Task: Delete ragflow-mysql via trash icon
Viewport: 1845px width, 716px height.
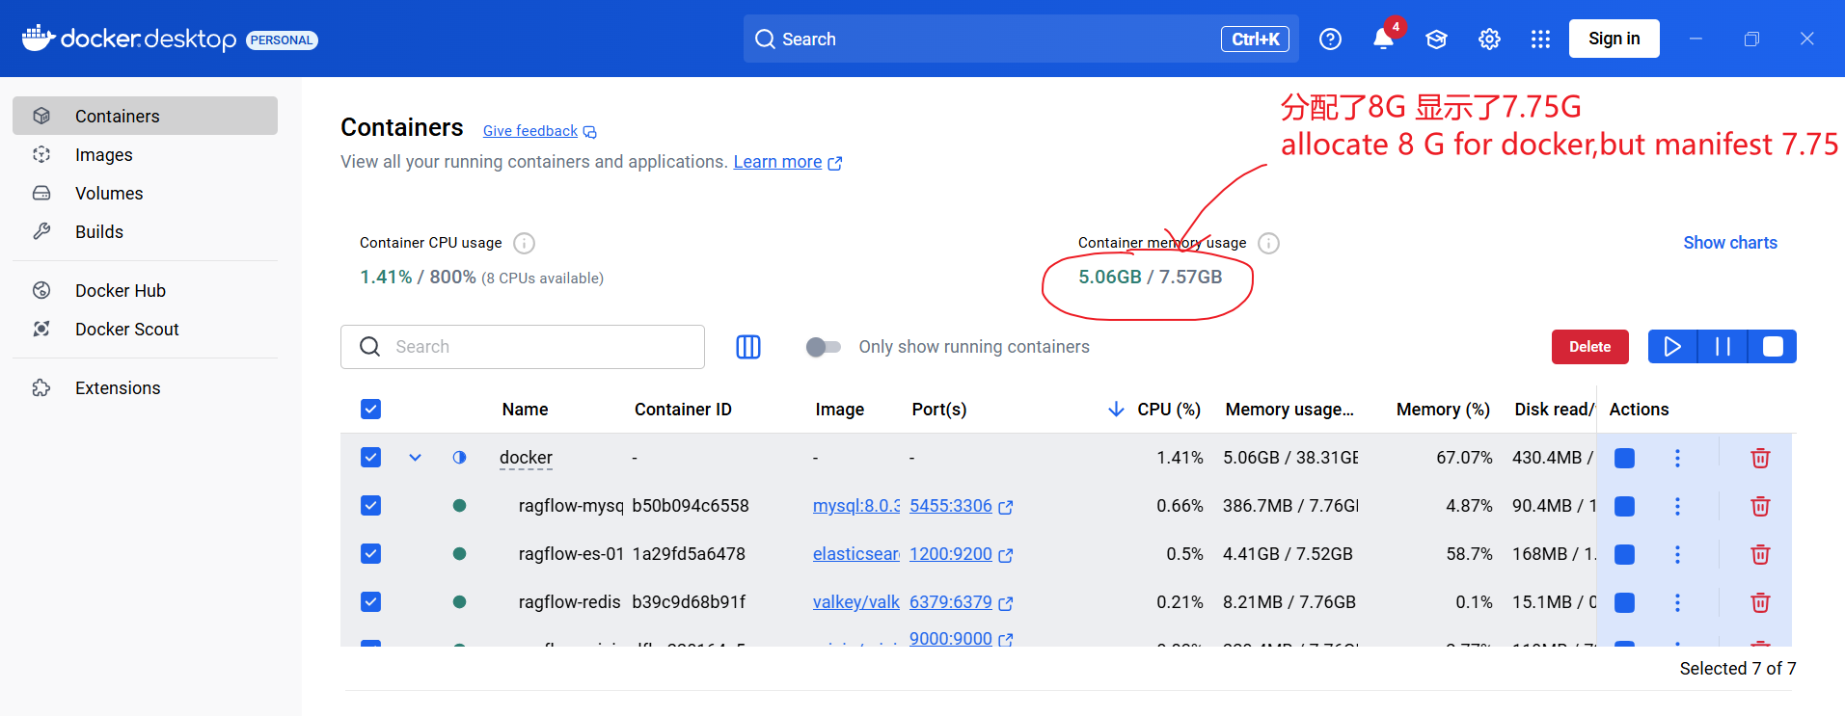Action: (x=1760, y=506)
